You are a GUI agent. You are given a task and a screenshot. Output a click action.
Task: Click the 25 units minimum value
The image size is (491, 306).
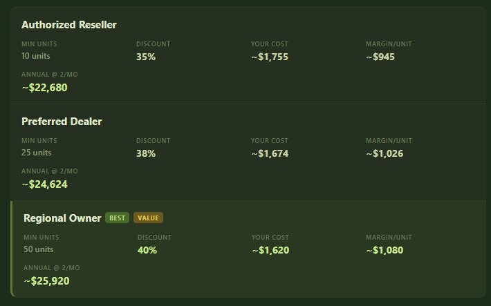(x=36, y=153)
